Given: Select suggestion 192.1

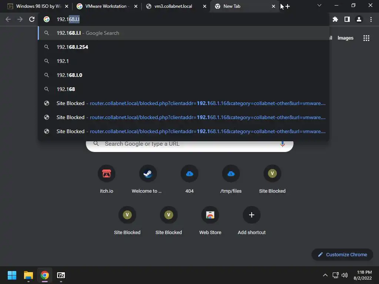Looking at the screenshot, I should click(184, 61).
